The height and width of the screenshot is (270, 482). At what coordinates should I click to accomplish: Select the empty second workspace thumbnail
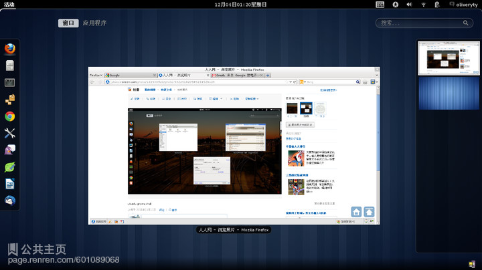[449, 93]
